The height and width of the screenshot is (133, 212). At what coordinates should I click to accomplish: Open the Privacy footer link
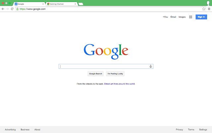(x=180, y=130)
